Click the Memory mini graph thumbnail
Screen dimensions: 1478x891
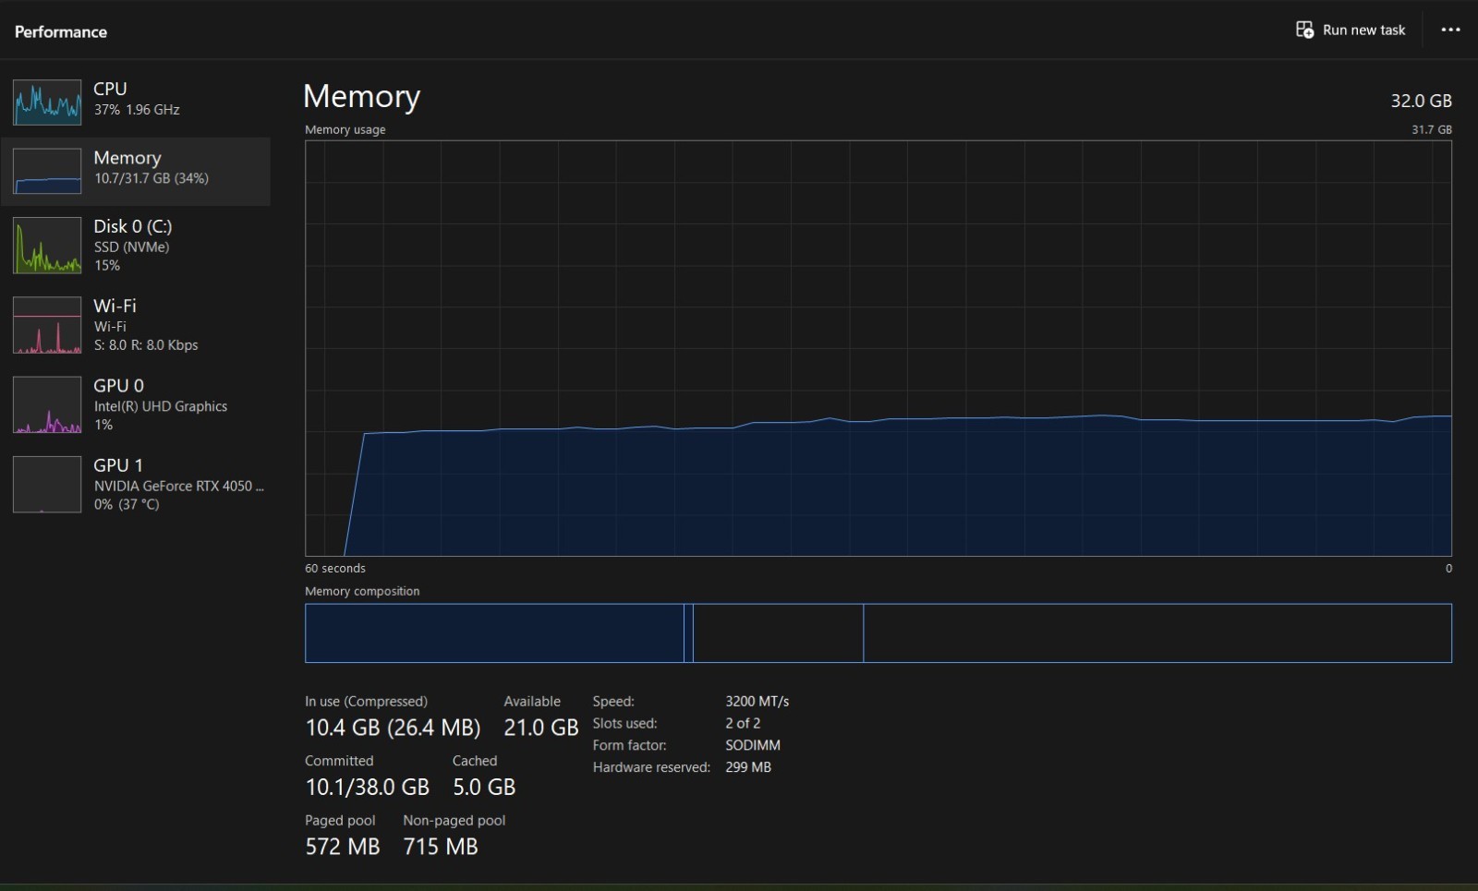pos(47,171)
